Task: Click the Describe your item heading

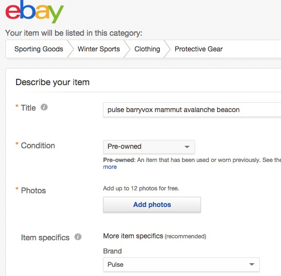Action: point(52,83)
